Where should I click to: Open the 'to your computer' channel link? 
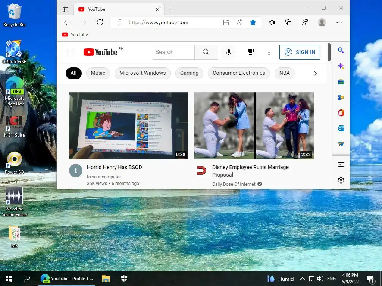pyautogui.click(x=104, y=177)
